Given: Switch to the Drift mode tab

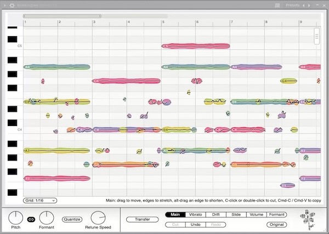Looking at the screenshot, I should (x=215, y=214).
